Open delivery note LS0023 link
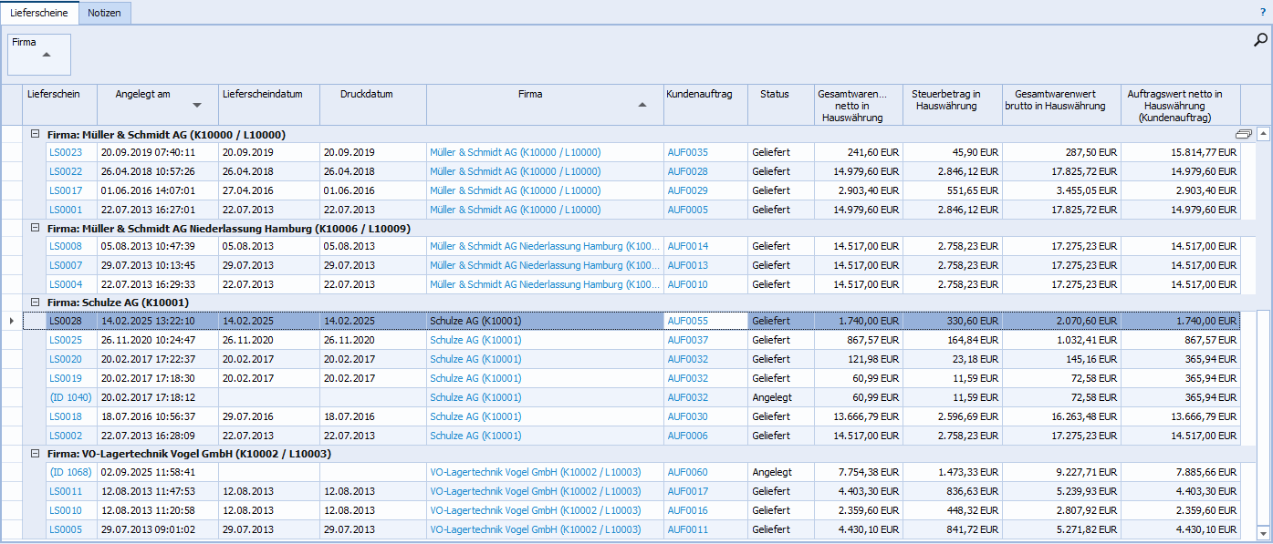Viewport: 1273px width, 544px height. click(66, 153)
